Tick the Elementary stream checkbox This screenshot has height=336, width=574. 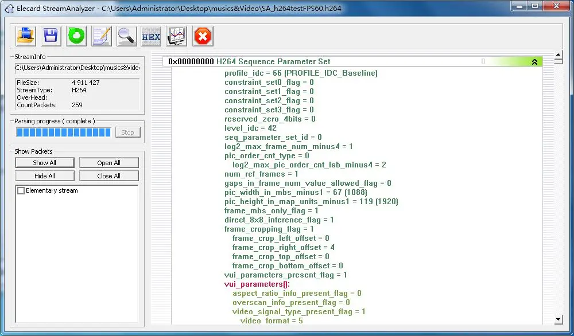(x=21, y=190)
